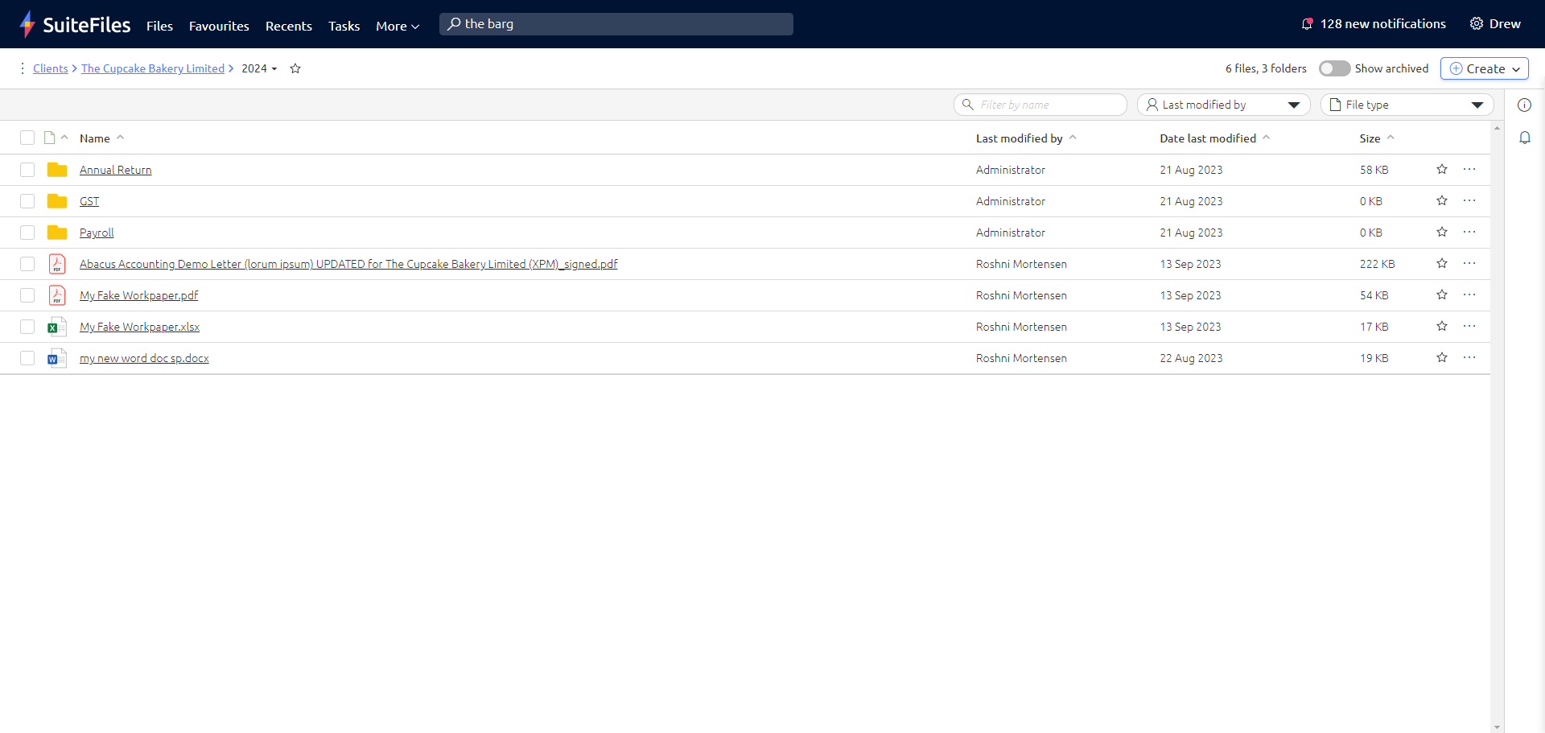Open the notifications bell showing 128 new notifications
The height and width of the screenshot is (733, 1545).
point(1308,23)
